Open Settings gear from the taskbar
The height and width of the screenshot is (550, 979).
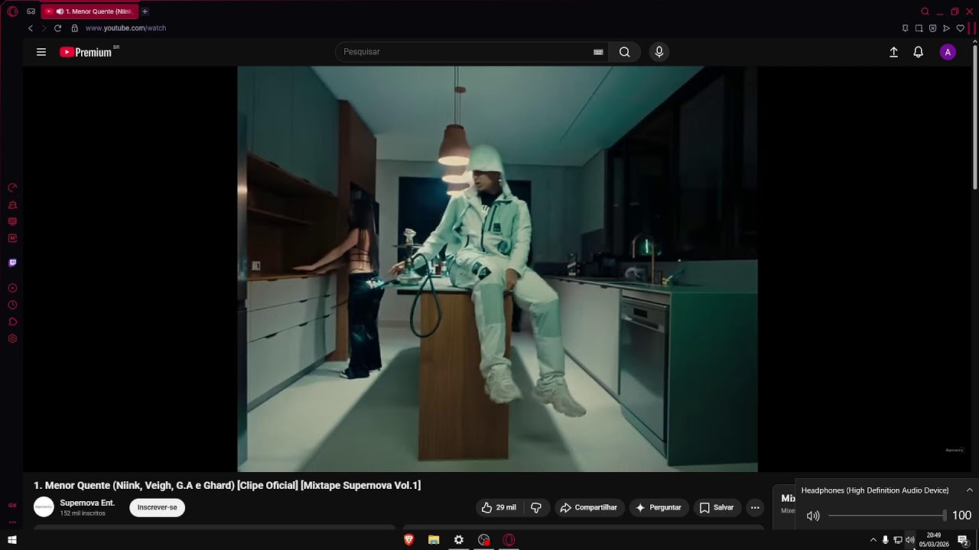(x=459, y=540)
